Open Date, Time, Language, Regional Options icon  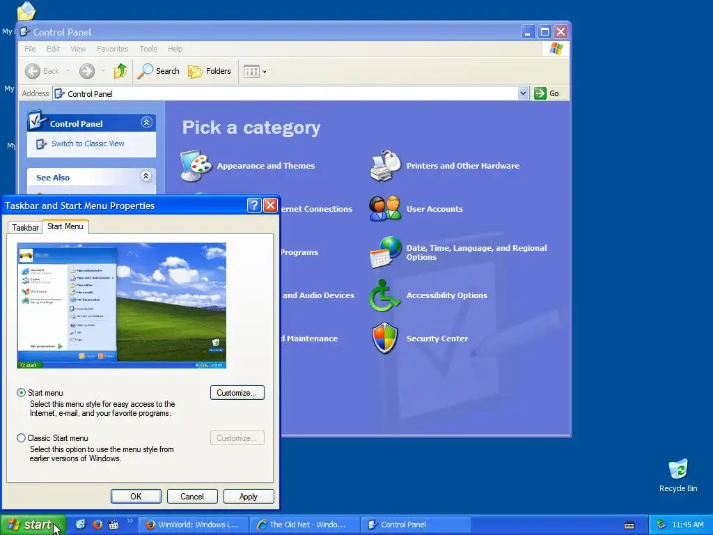385,252
